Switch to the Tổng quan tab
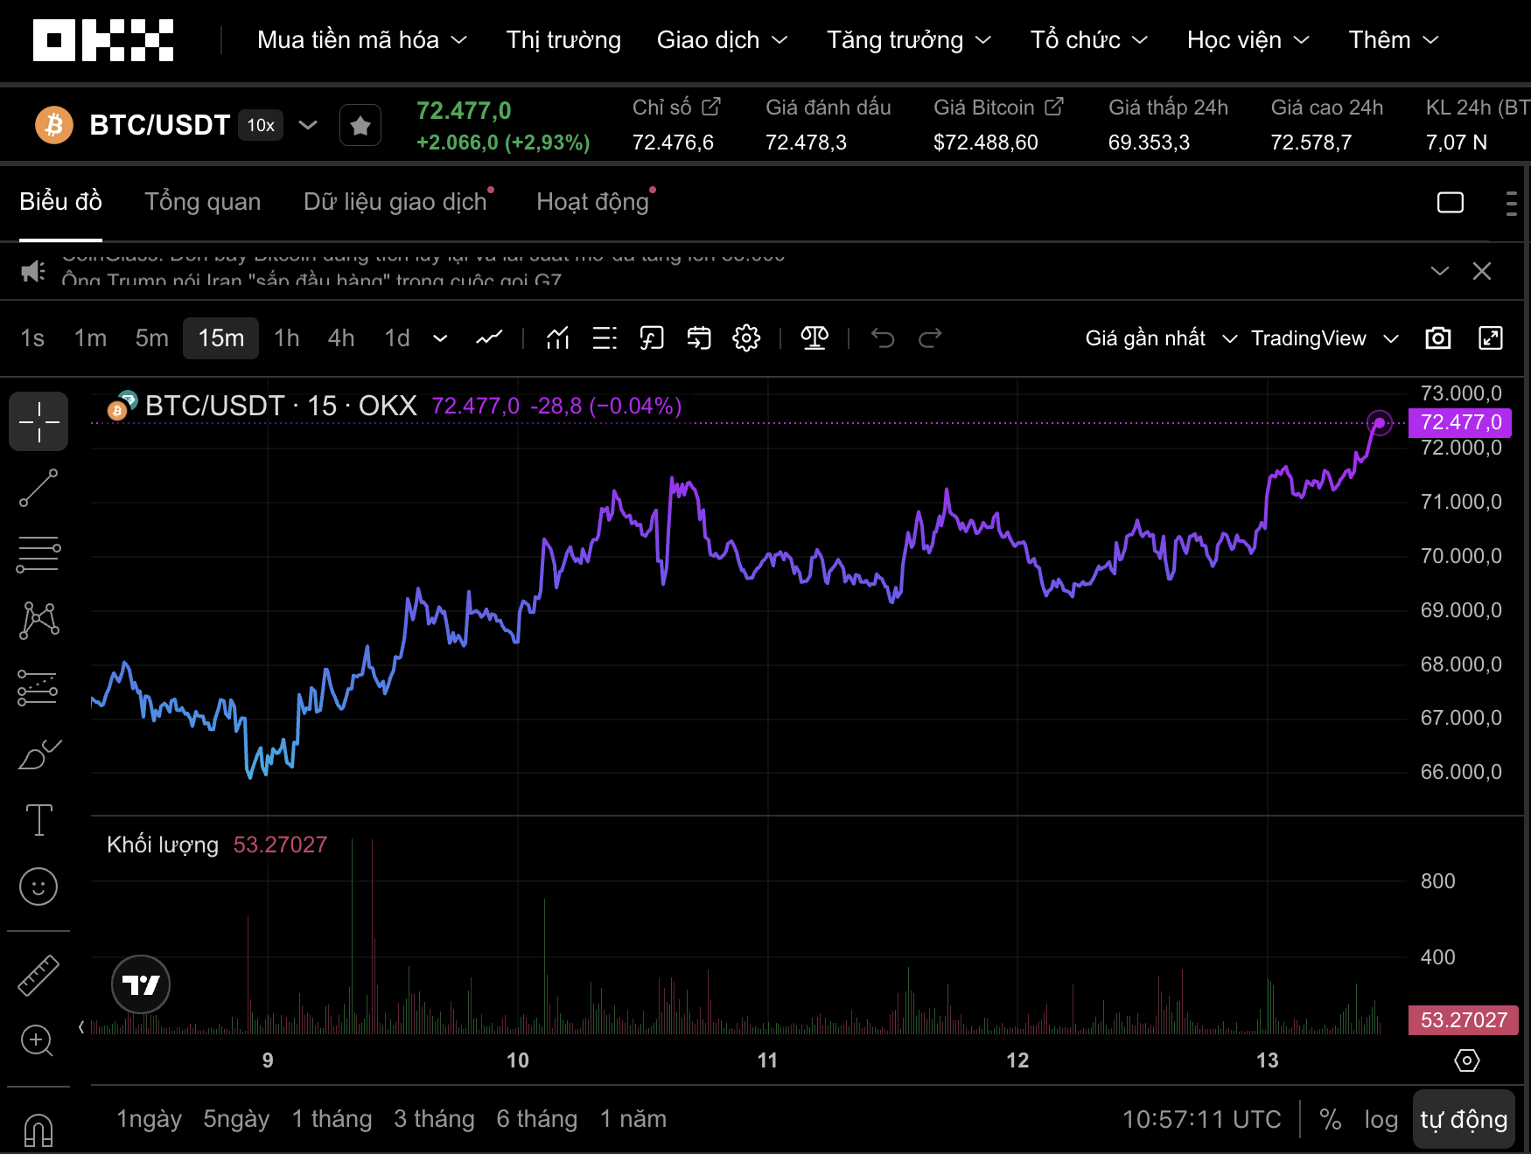The image size is (1531, 1154). (x=203, y=201)
